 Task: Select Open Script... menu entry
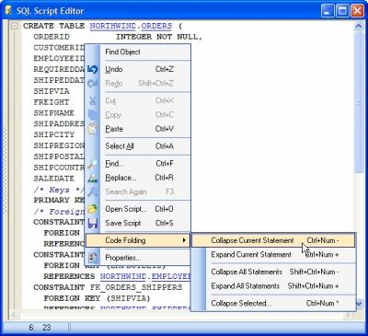tap(138, 209)
